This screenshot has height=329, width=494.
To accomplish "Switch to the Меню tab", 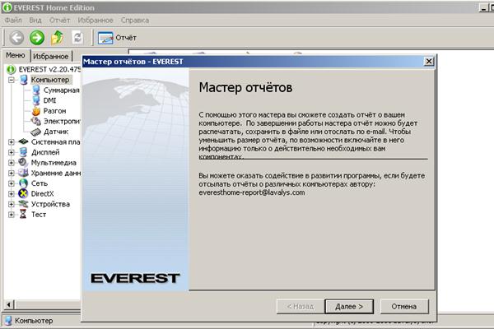I will click(x=16, y=55).
